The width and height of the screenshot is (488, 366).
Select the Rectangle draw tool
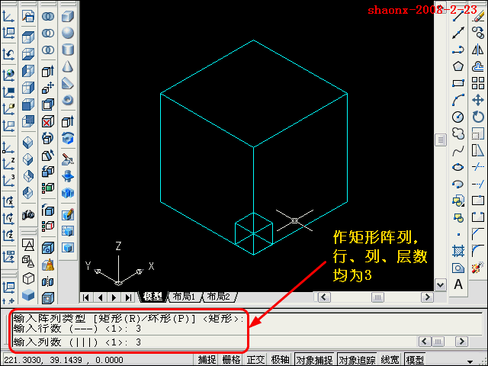[x=458, y=83]
